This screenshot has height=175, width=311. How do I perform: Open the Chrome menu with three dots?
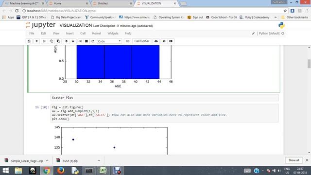tap(307, 11)
